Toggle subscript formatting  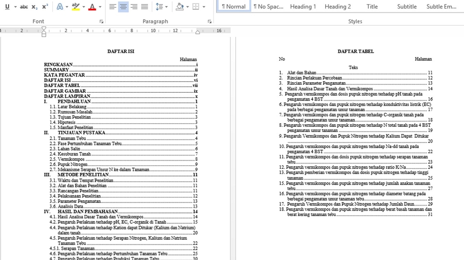click(x=35, y=6)
